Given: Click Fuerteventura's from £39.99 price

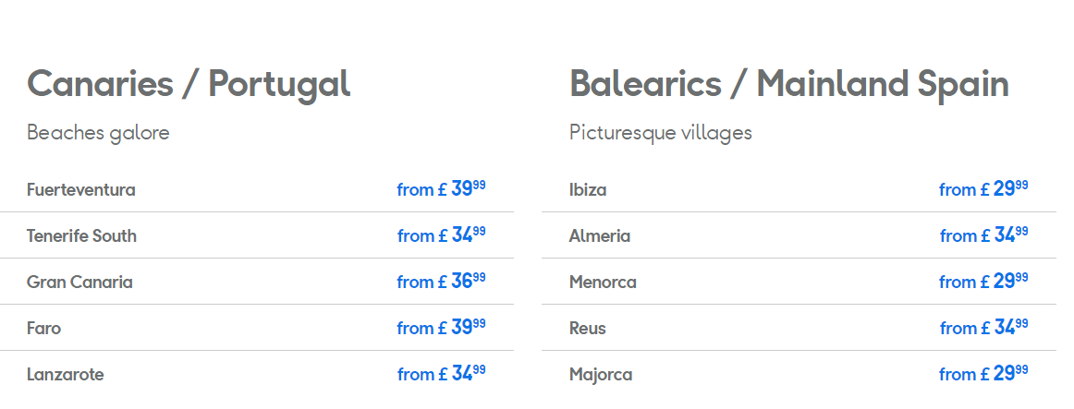Looking at the screenshot, I should click(441, 189).
